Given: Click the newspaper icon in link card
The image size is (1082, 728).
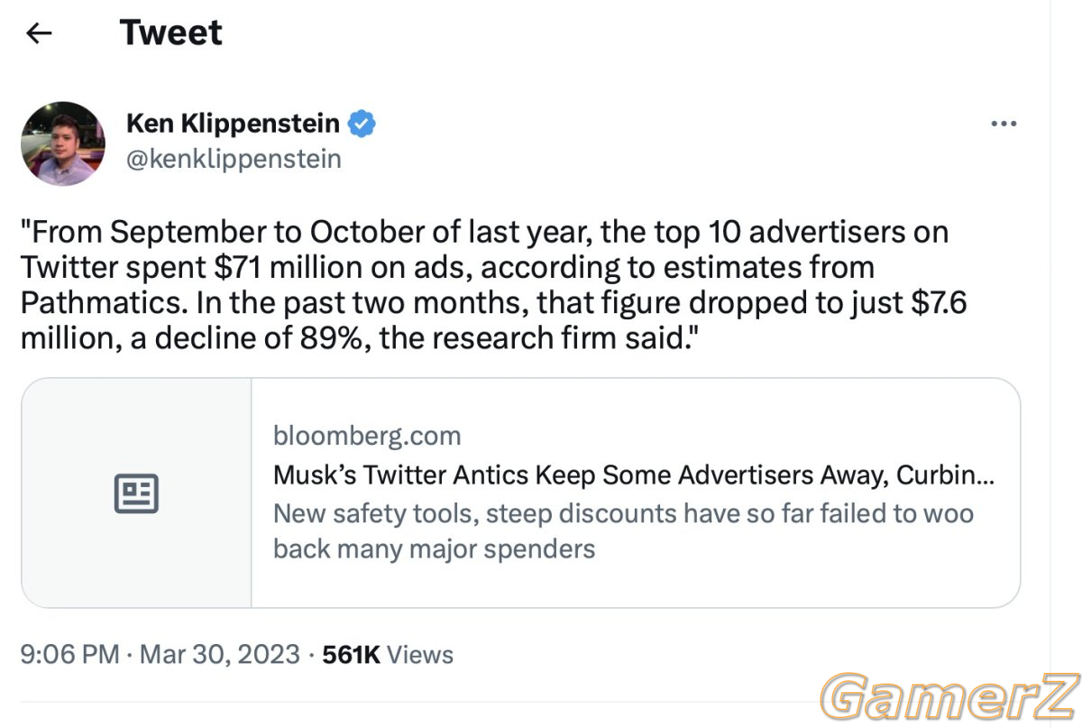Looking at the screenshot, I should tap(136, 493).
